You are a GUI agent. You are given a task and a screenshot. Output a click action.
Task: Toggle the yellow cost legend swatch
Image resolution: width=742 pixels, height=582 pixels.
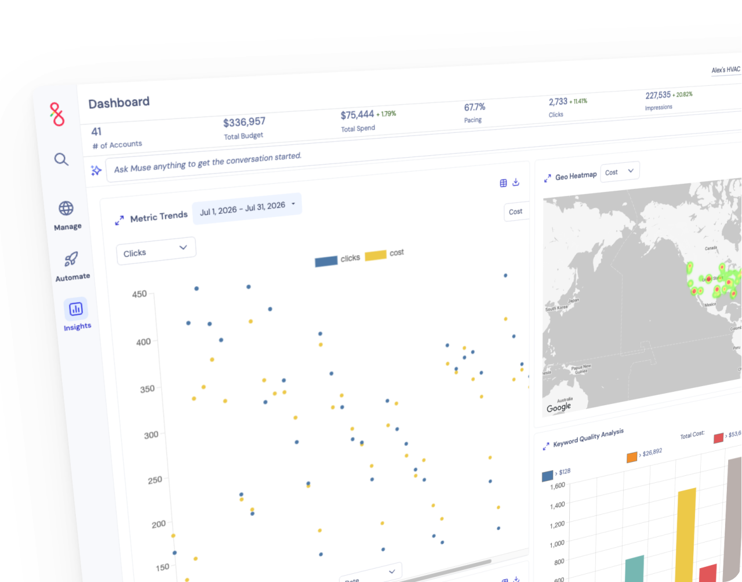click(376, 255)
